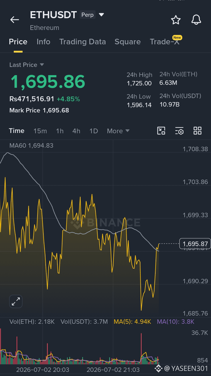This screenshot has width=211, height=376.
Task: Open the chart drawing tools icon
Action: point(161,131)
